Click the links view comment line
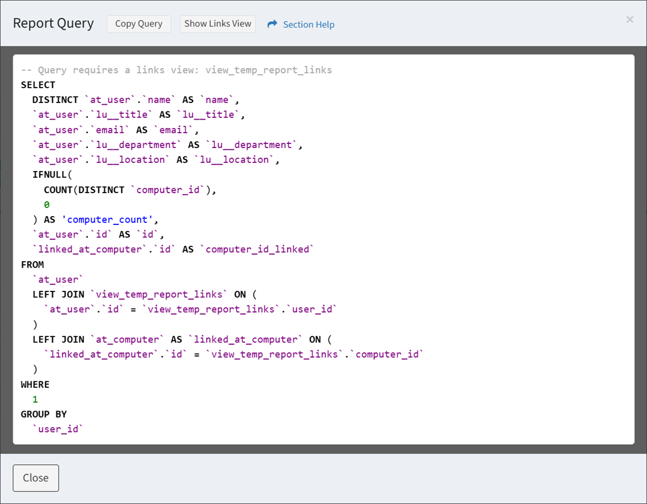Screen dimensions: 647x504 [x=177, y=70]
